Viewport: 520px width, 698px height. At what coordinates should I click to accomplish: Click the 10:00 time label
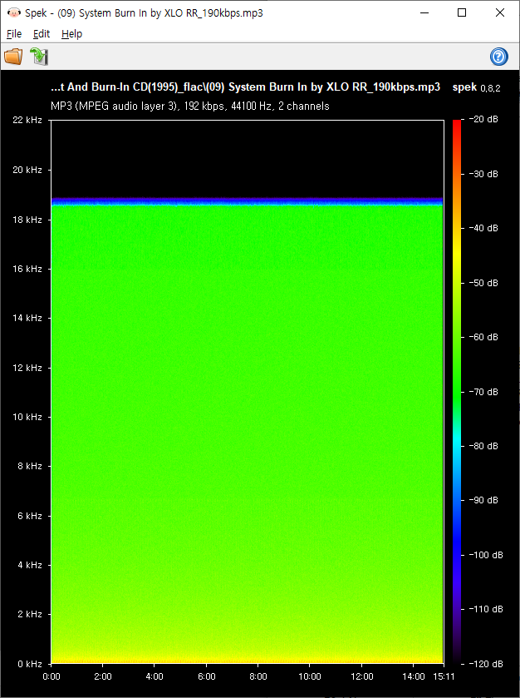[x=309, y=676]
